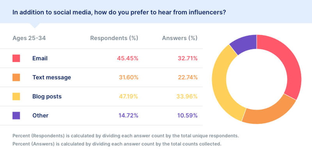Click the survey question title text
The height and width of the screenshot is (156, 312).
[x=119, y=12]
